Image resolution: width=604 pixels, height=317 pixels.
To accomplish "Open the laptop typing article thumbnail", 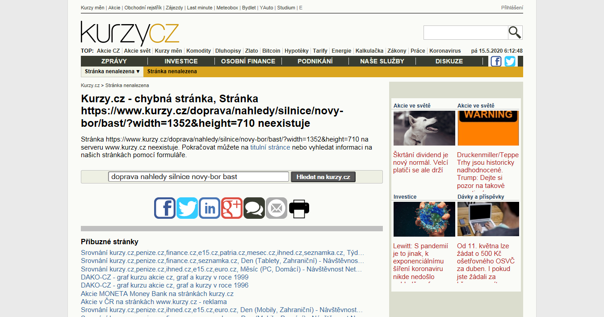I will pyautogui.click(x=488, y=219).
